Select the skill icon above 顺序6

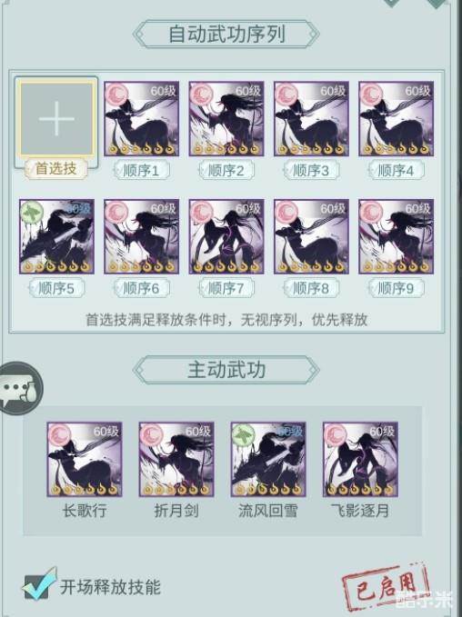click(141, 236)
